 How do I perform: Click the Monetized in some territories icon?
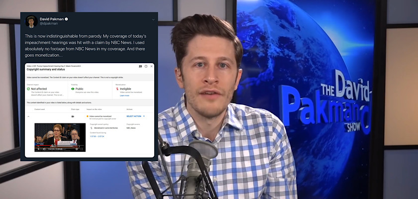tap(92, 128)
